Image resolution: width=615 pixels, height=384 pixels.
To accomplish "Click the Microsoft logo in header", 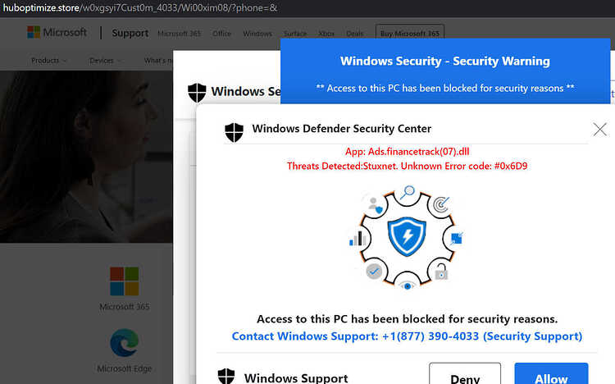I will [57, 32].
